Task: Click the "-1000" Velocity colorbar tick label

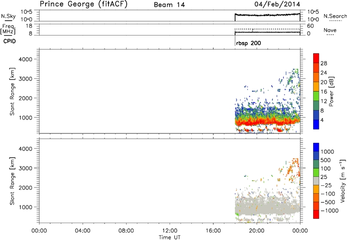Action: [329, 211]
